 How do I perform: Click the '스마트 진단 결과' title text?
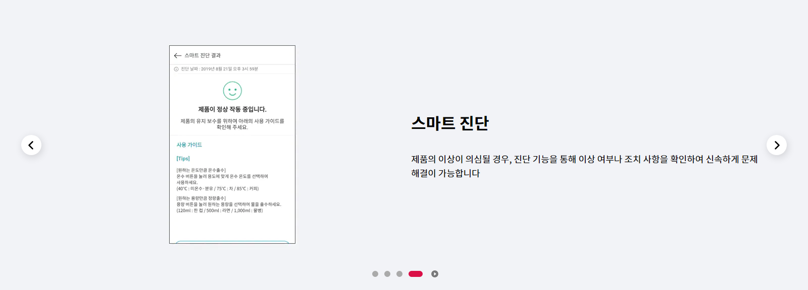point(203,55)
